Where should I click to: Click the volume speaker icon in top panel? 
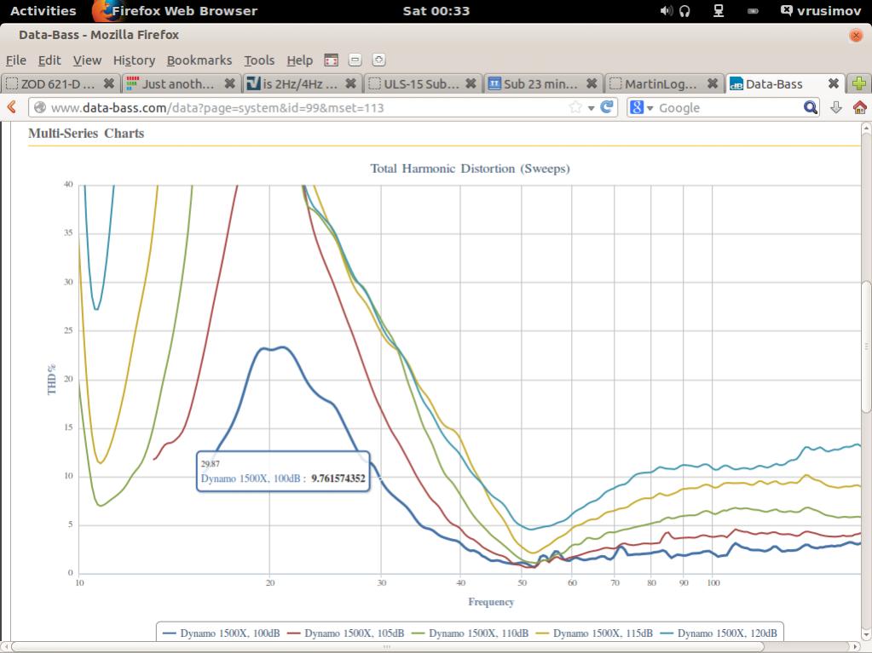[x=666, y=10]
